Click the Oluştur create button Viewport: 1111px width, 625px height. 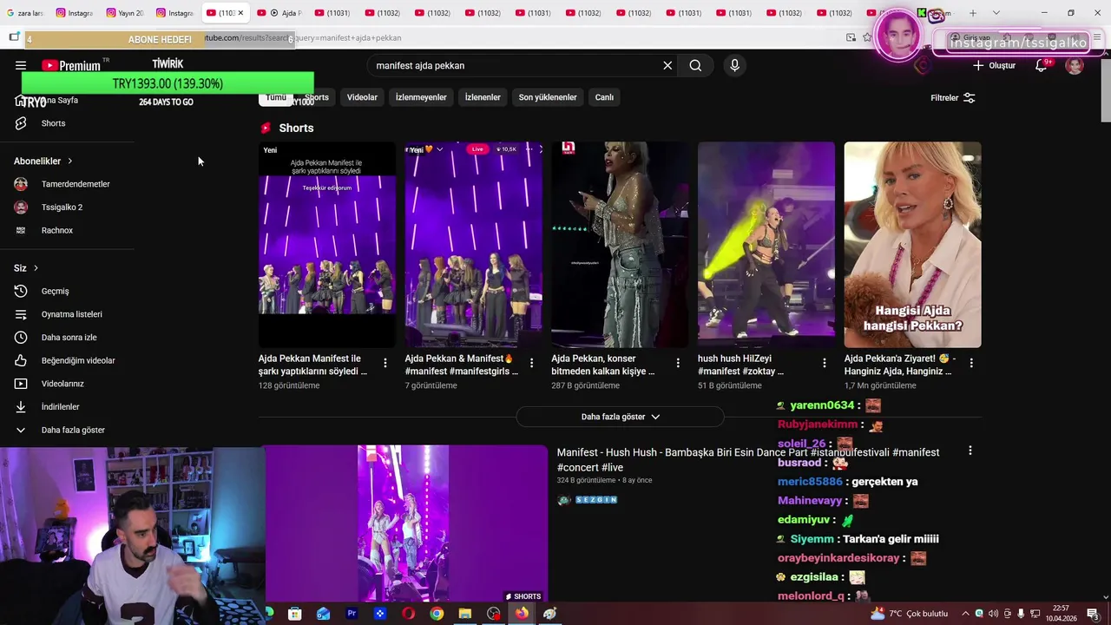pos(994,65)
